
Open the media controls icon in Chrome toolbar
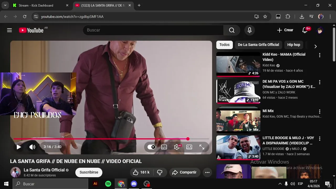pyautogui.click(x=311, y=17)
